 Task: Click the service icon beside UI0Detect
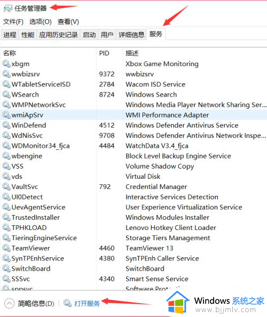(6, 197)
